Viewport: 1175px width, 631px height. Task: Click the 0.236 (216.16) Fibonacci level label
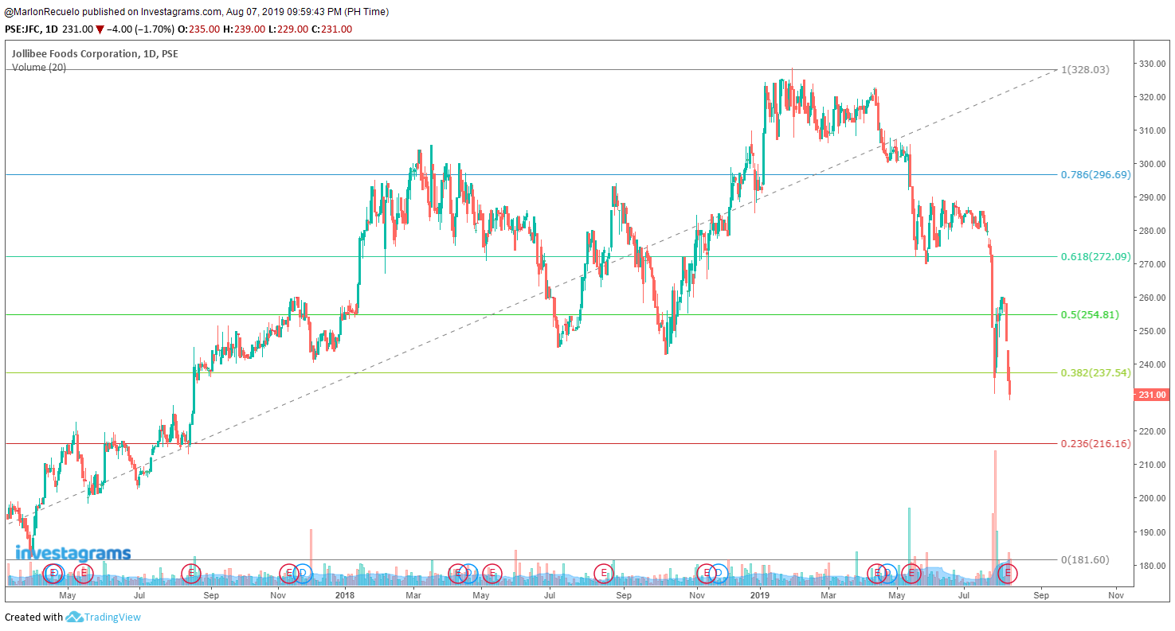[x=1095, y=443]
